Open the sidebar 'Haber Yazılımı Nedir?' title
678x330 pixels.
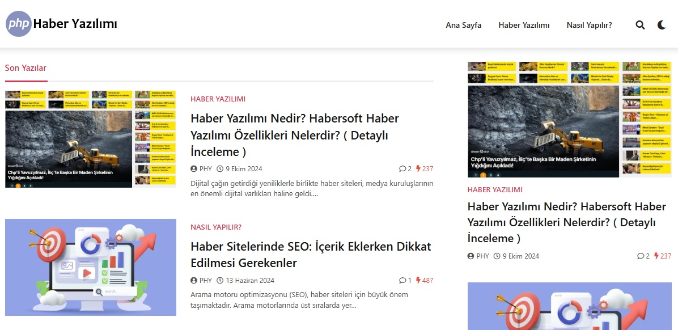[x=566, y=222]
